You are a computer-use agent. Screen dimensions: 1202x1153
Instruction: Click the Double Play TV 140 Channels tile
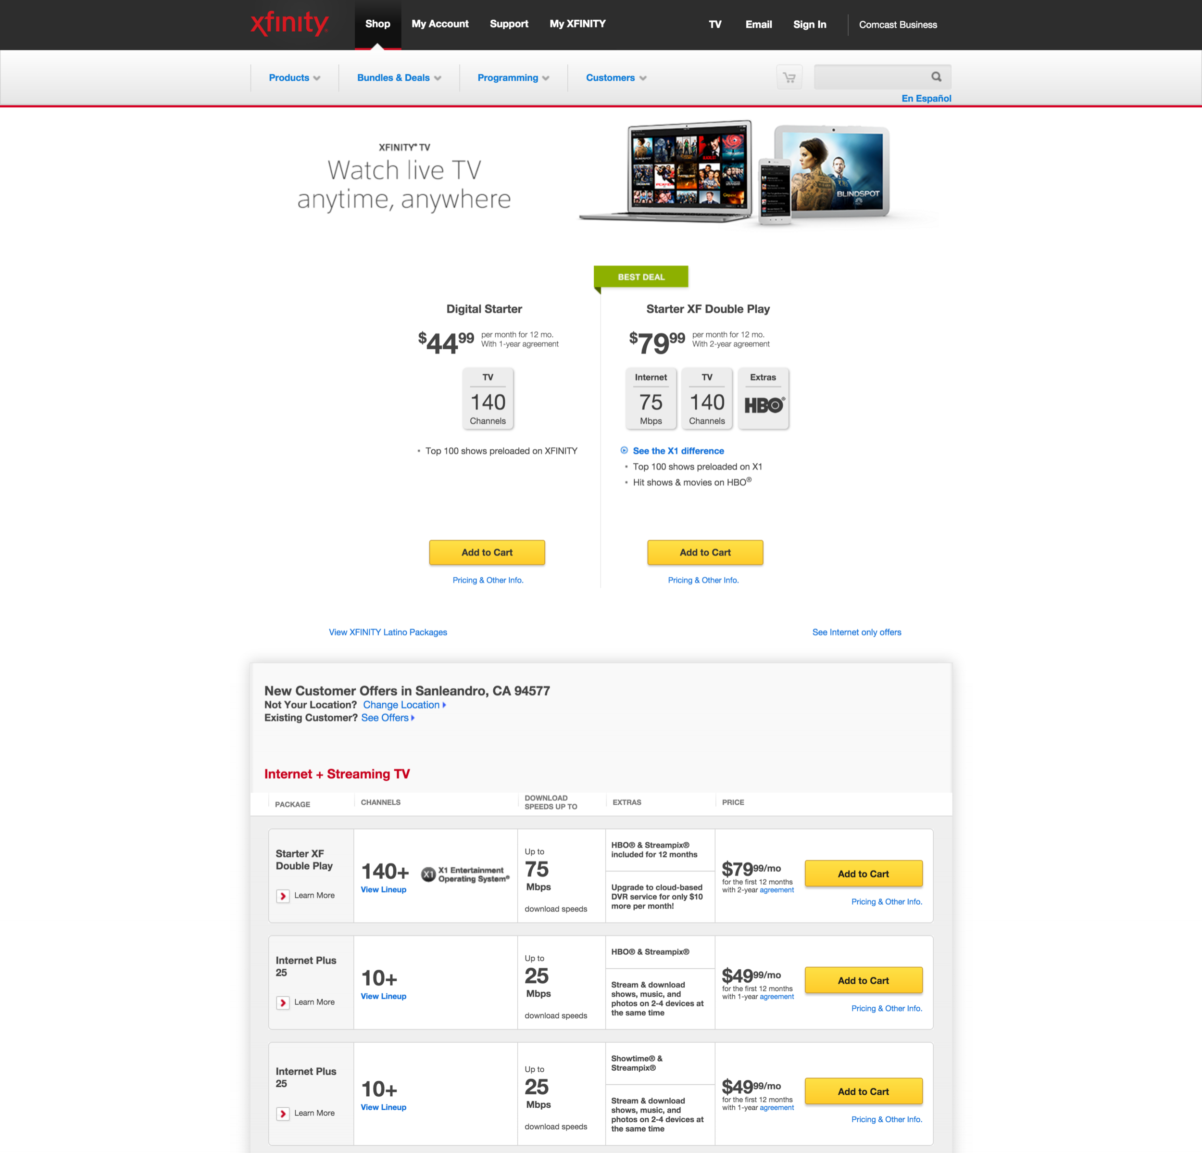(706, 398)
